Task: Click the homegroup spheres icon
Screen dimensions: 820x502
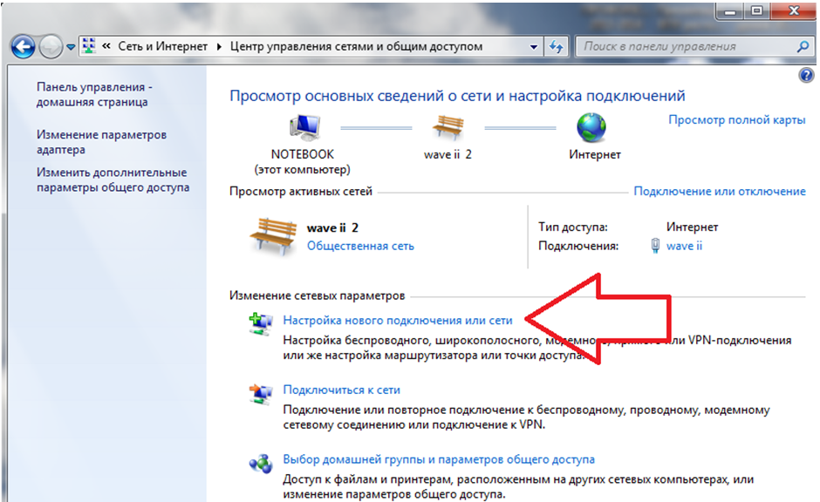Action: click(x=261, y=464)
